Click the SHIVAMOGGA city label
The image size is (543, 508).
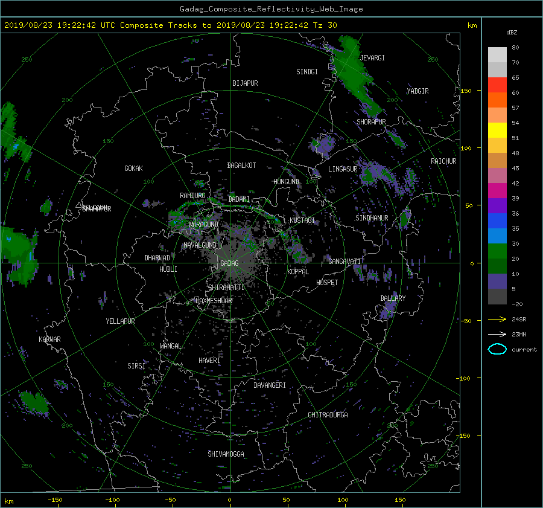(226, 454)
